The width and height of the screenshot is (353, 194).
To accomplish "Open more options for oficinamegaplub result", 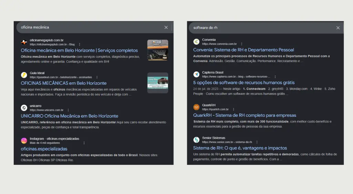I will tap(80, 44).
